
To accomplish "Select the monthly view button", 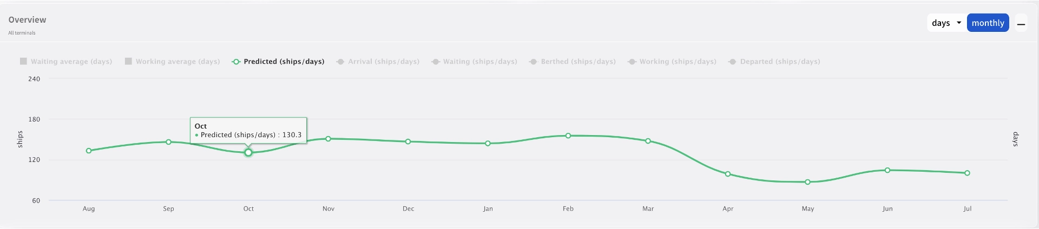I will coord(988,23).
